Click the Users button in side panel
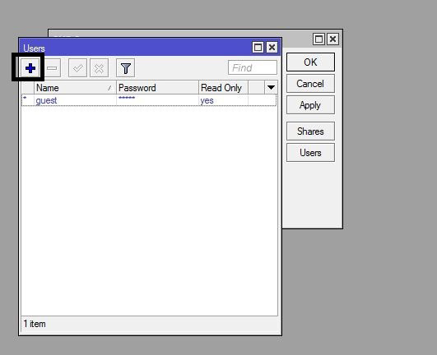The image size is (437, 355). click(x=310, y=153)
